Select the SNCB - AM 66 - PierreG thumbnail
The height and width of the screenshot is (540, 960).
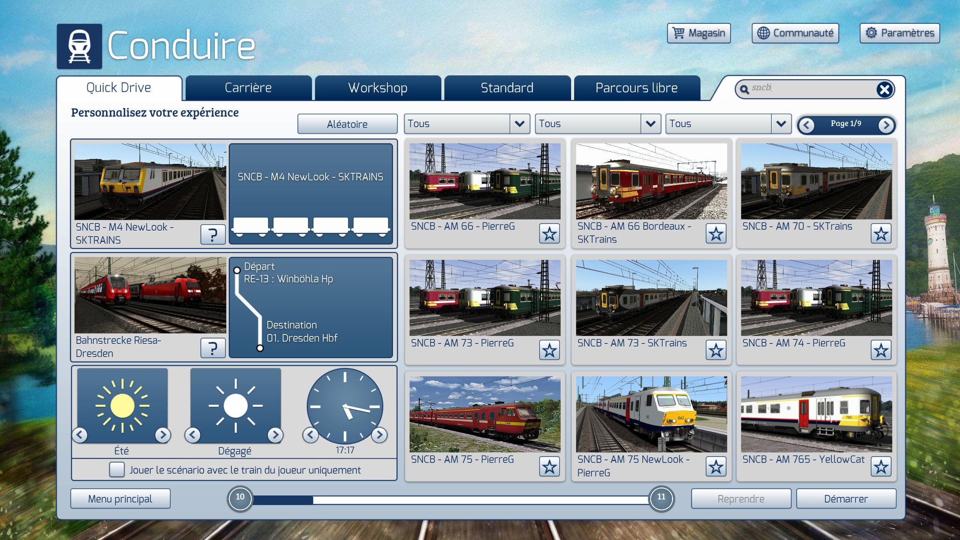coord(485,181)
